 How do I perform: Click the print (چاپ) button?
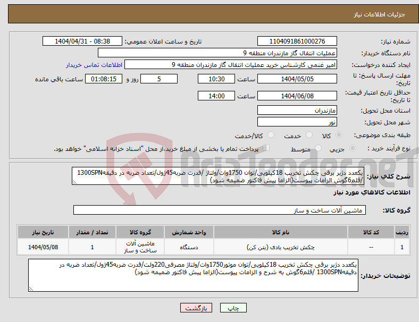pos(233,308)
